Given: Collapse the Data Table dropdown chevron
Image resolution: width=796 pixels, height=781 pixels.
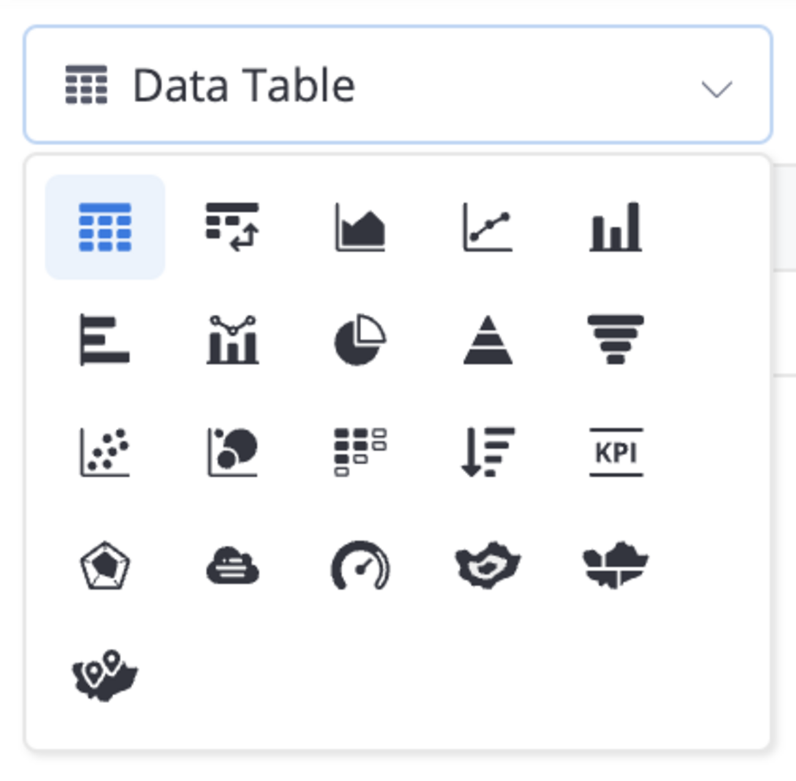Looking at the screenshot, I should pyautogui.click(x=716, y=89).
